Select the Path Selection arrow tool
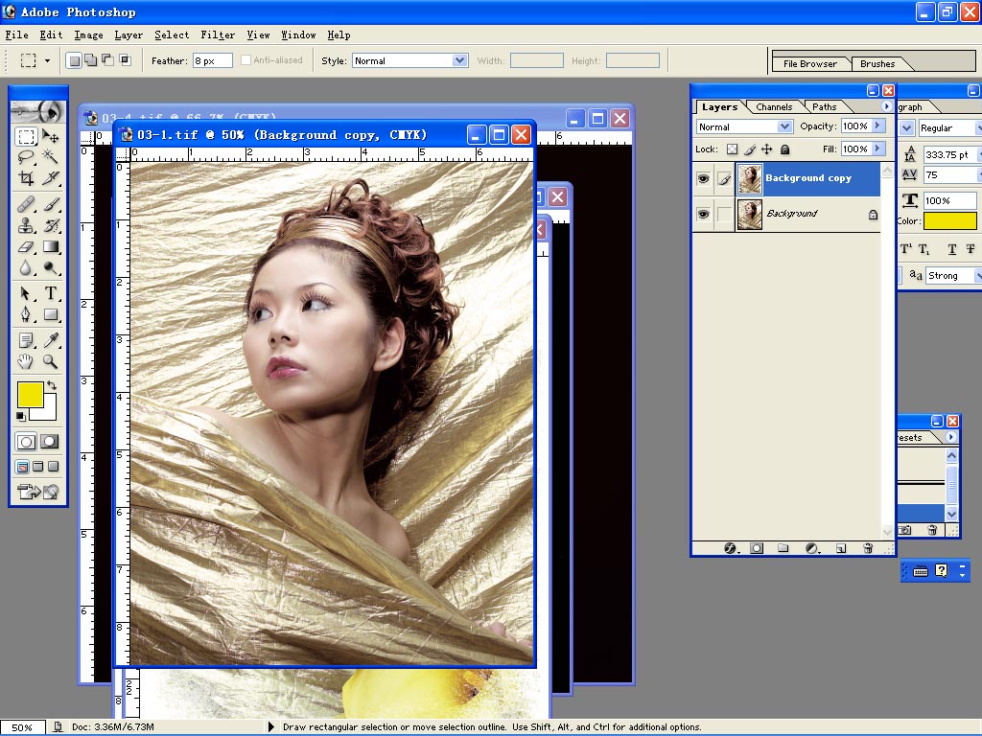This screenshot has height=736, width=982. 26,293
